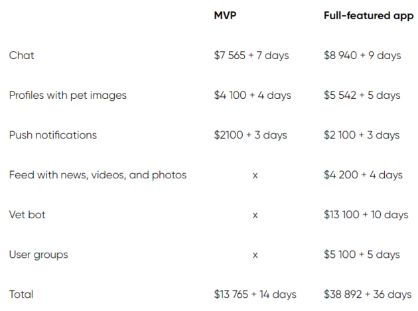
Task: Click the $4 200 + 4 days cell
Action: [363, 175]
